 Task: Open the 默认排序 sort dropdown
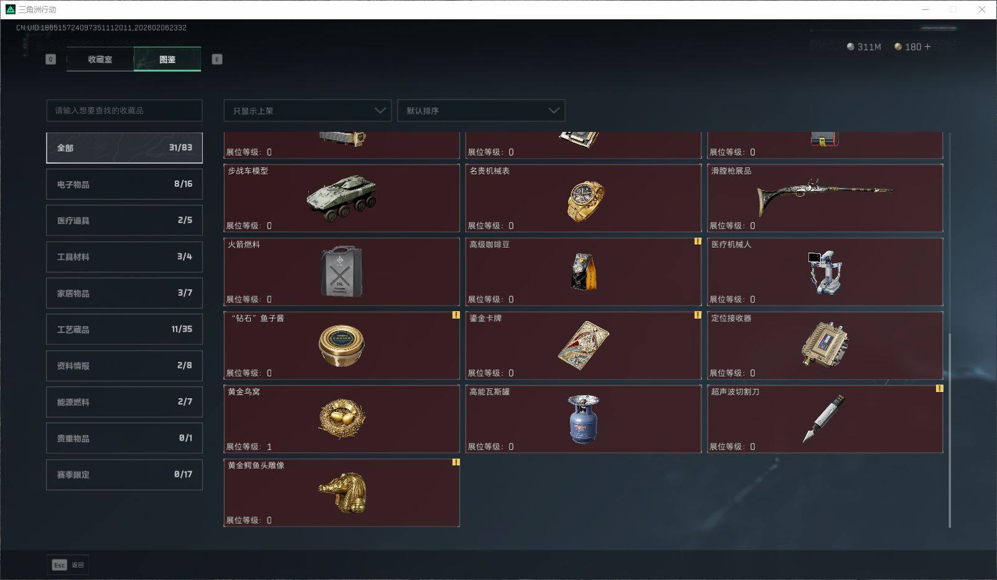coord(481,111)
